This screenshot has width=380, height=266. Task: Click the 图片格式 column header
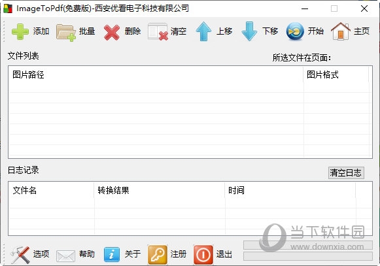(336, 75)
